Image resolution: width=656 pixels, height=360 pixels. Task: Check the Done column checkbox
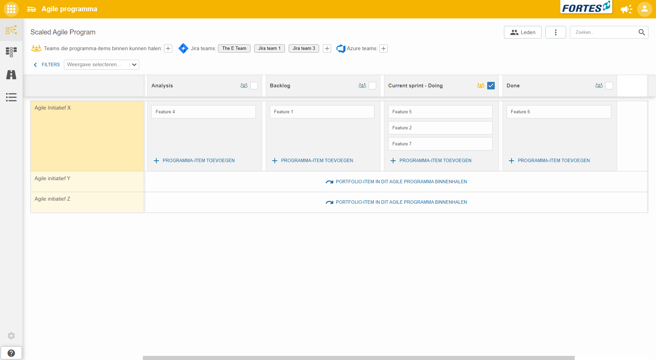click(x=609, y=86)
